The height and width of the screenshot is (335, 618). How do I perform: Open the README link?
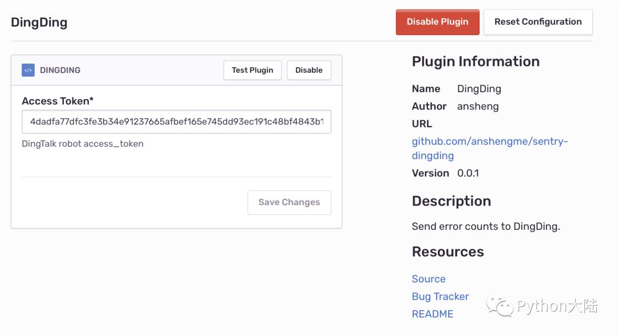pyautogui.click(x=433, y=314)
